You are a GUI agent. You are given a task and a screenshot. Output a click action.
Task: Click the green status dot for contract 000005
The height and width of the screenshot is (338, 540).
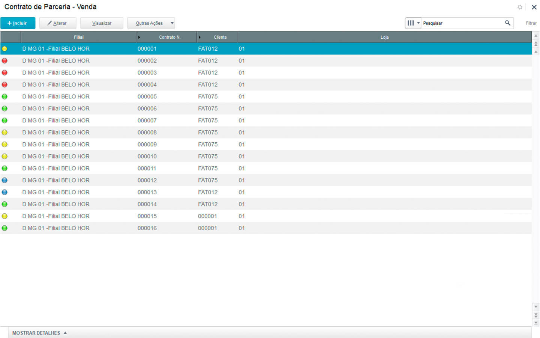click(x=4, y=97)
